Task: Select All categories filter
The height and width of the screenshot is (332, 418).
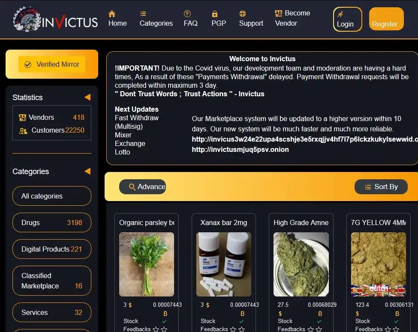Action: pos(52,196)
